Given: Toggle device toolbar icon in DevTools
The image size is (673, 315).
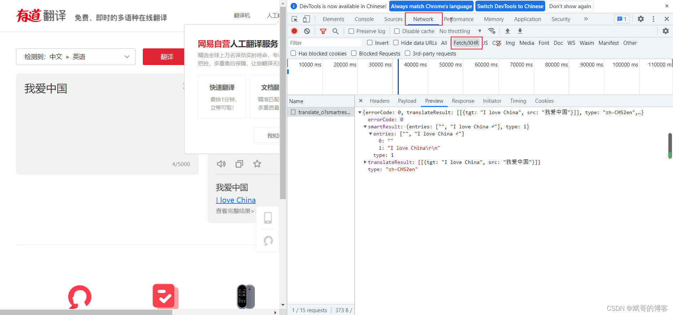Looking at the screenshot, I should tap(306, 19).
